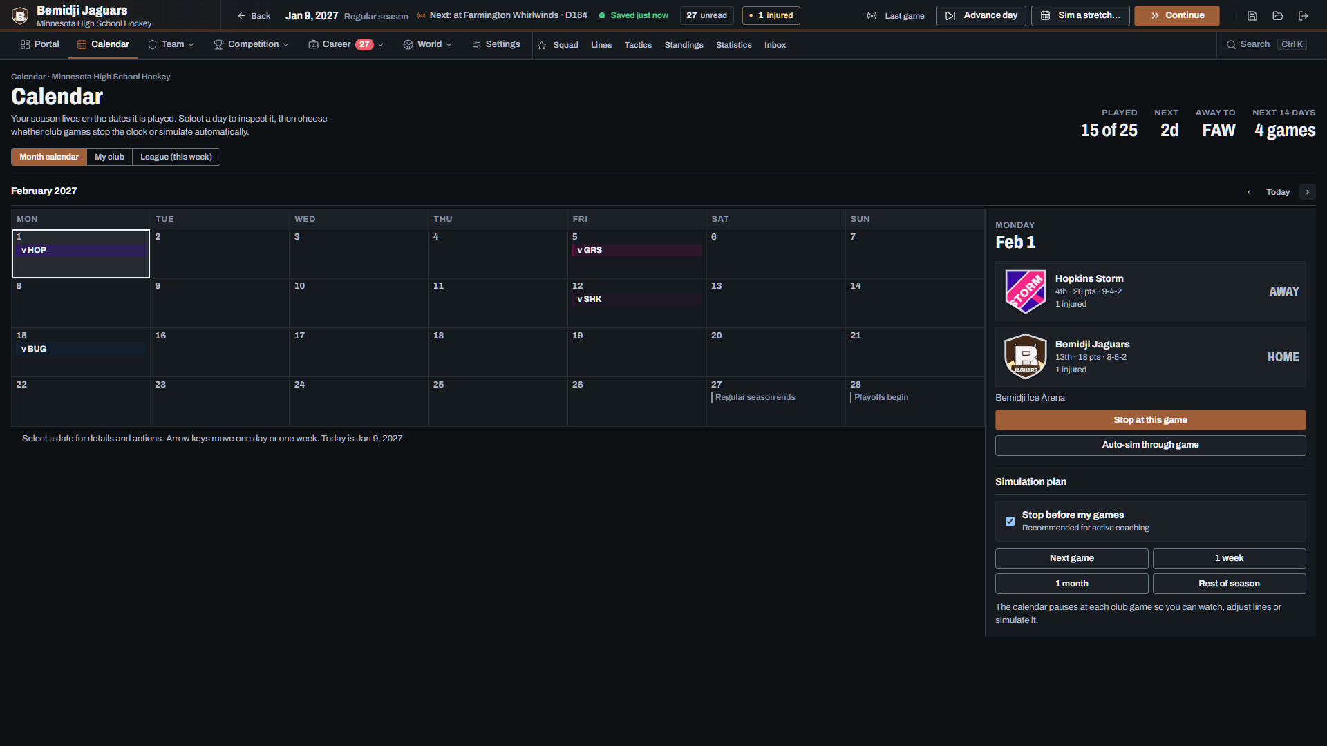Viewport: 1327px width, 746px height.
Task: Expand the Competition dropdown menu
Action: click(251, 44)
